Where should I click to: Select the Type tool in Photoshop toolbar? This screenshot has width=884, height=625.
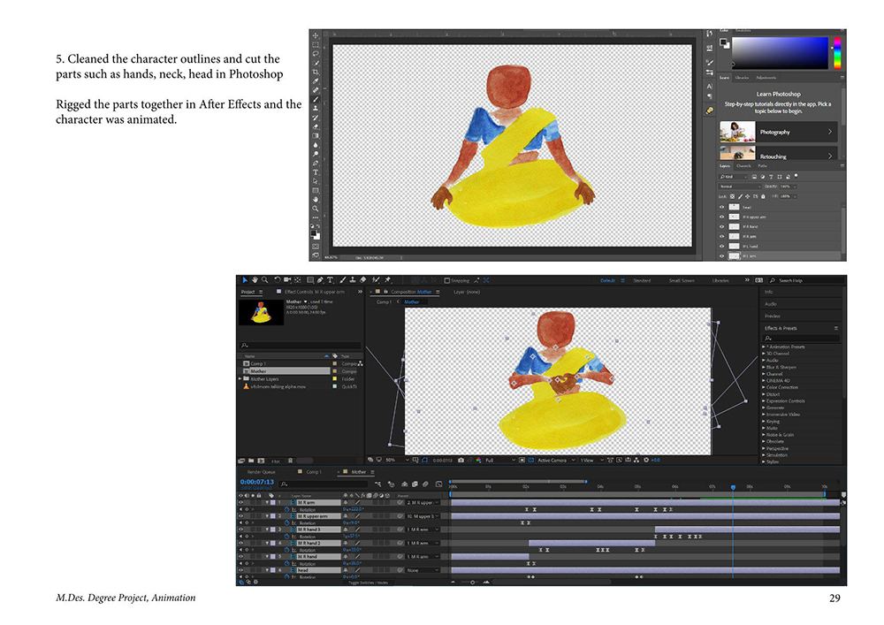316,172
